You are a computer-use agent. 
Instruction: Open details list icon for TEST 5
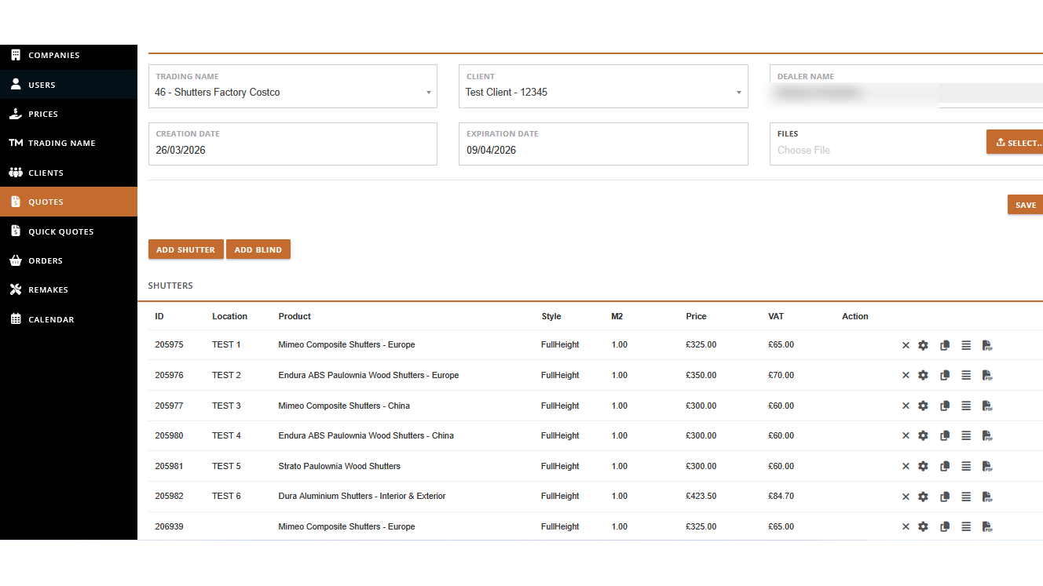tap(966, 467)
